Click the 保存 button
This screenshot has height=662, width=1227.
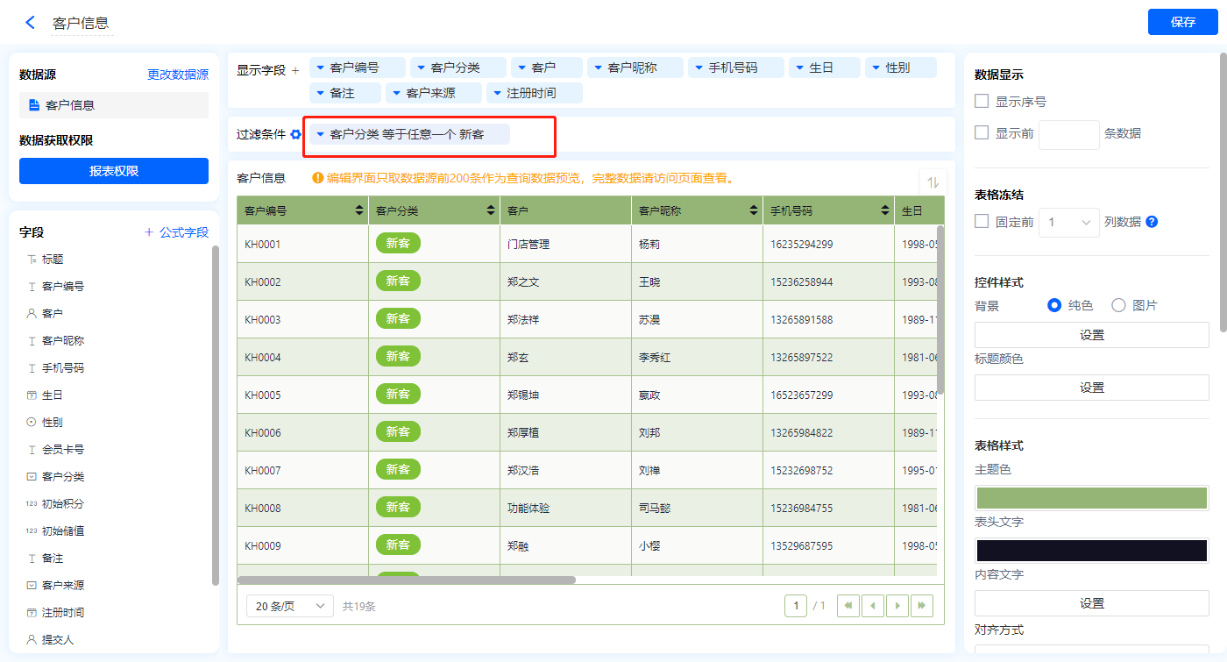pyautogui.click(x=1182, y=22)
